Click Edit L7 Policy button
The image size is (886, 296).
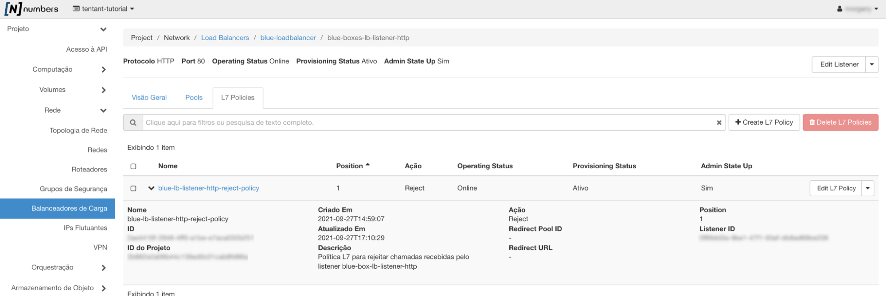click(x=836, y=188)
